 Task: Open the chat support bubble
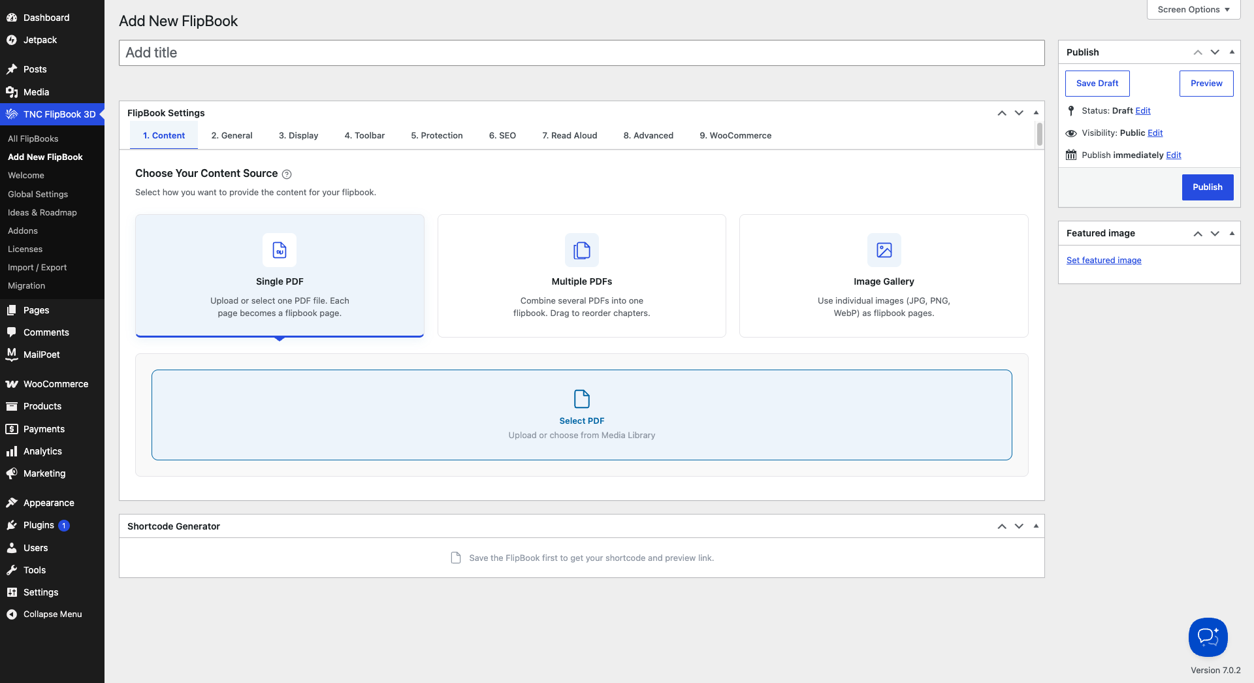click(x=1208, y=637)
